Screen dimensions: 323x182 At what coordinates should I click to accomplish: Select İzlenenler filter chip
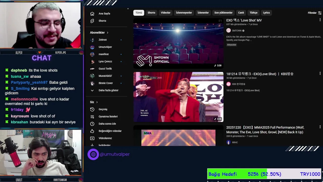click(203, 13)
